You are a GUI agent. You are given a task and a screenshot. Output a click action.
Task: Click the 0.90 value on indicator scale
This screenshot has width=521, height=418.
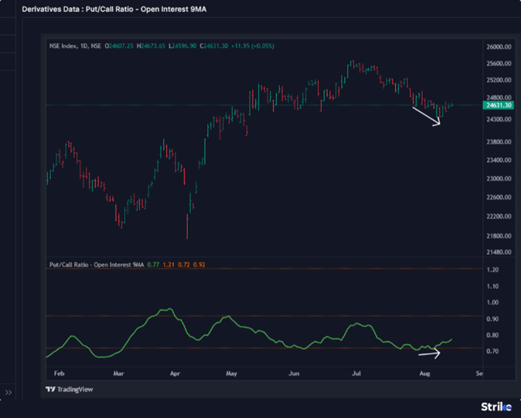click(x=493, y=319)
